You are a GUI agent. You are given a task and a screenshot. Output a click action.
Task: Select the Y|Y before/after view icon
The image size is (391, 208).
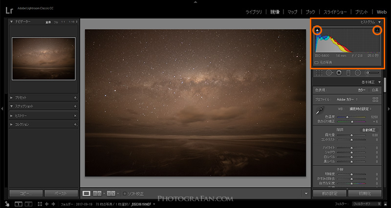(x=111, y=193)
